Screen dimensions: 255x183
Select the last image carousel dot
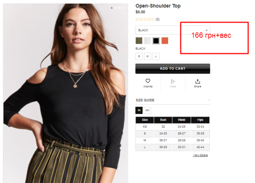tap(123, 8)
